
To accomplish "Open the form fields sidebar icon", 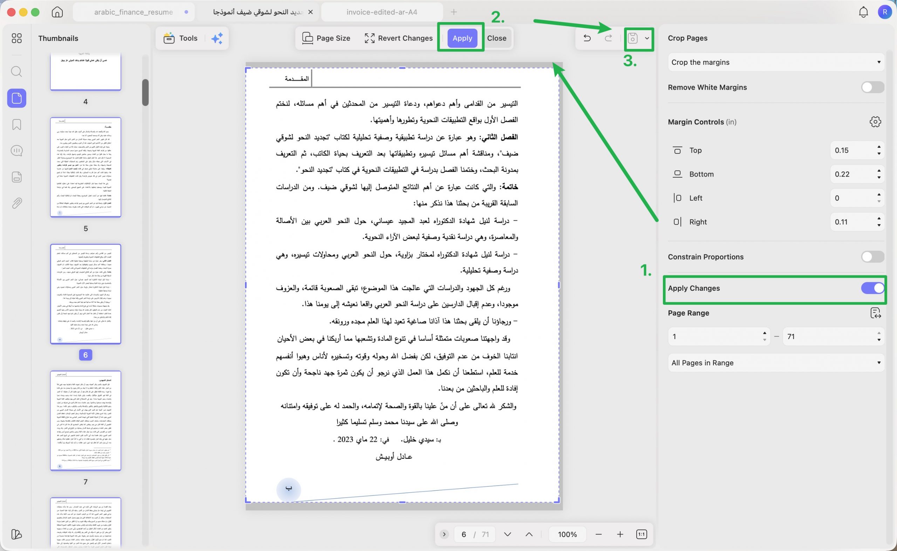I will click(x=17, y=177).
